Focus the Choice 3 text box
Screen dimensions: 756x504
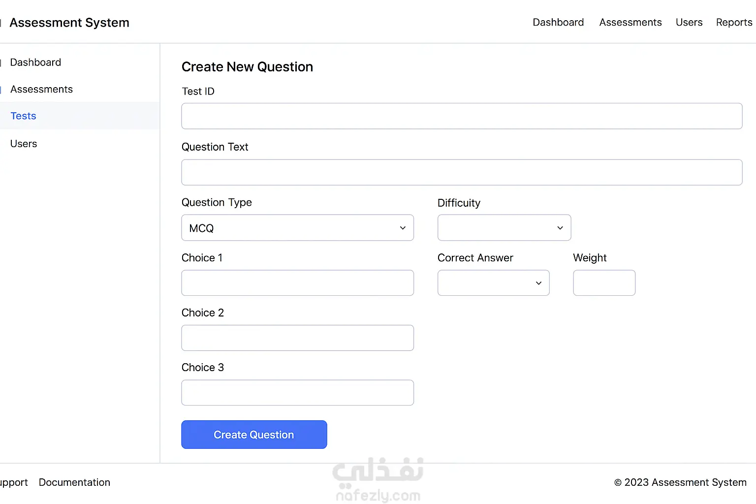pos(297,393)
